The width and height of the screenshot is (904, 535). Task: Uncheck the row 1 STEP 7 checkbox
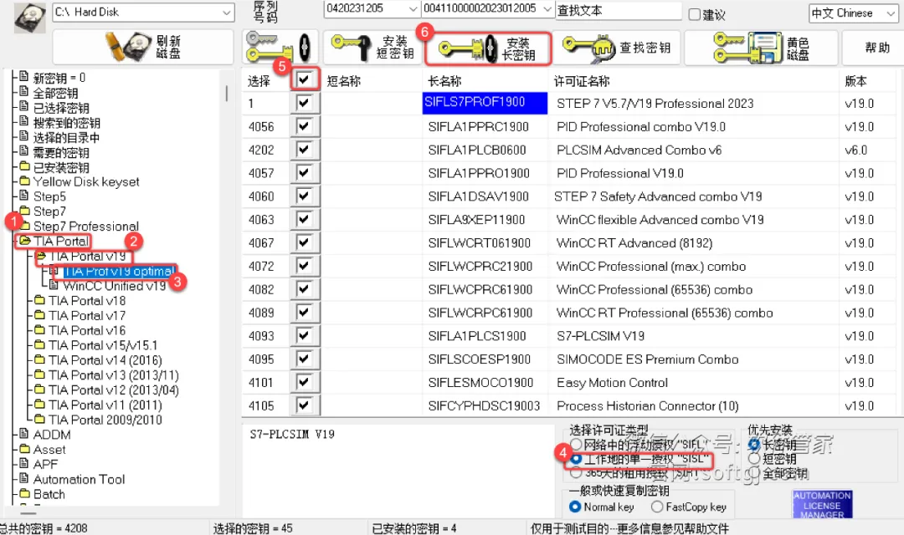coord(304,103)
